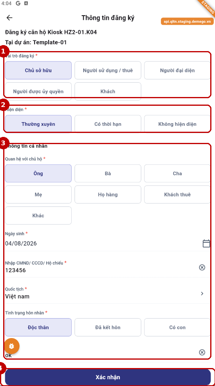Select Bà relationship option
The width and height of the screenshot is (215, 386).
(108, 174)
